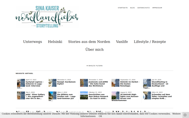Open 30 Helsinki Highlights article
Screen dimensions: 189x118
click(129, 97)
